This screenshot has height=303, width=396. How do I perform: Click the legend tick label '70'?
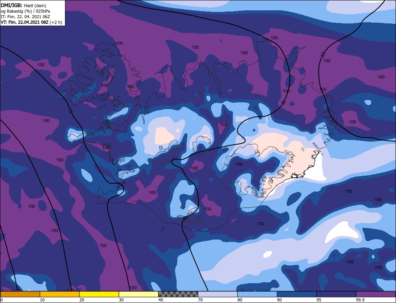[200, 300]
